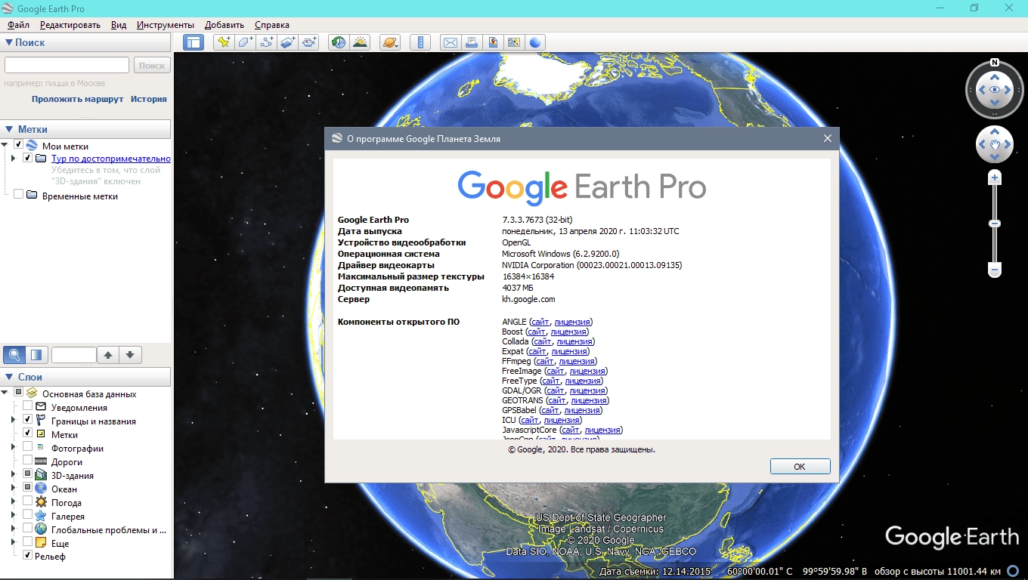Open the FFmpeg лицензия link
The width and height of the screenshot is (1028, 580).
pos(577,361)
